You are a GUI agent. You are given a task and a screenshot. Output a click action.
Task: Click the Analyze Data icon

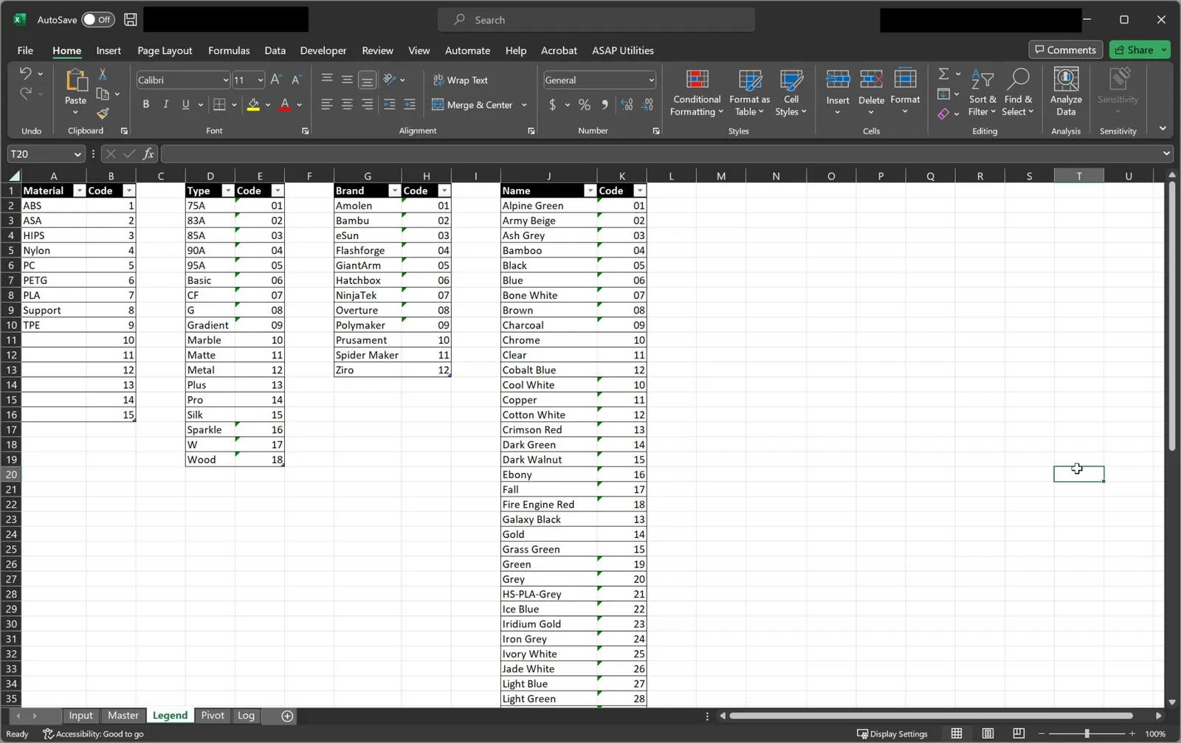tap(1066, 79)
